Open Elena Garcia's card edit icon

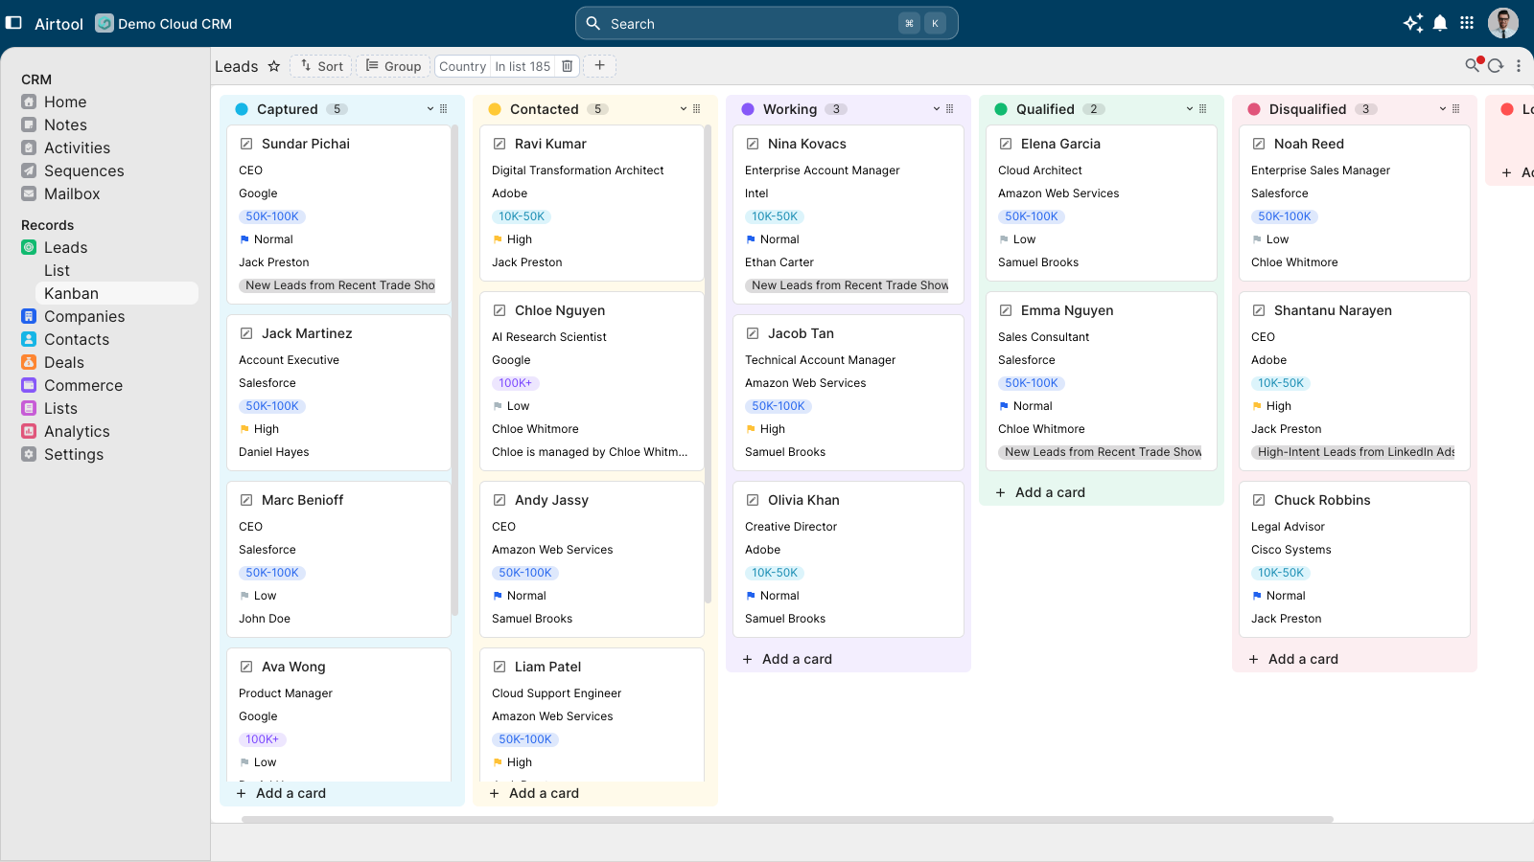pos(1006,144)
